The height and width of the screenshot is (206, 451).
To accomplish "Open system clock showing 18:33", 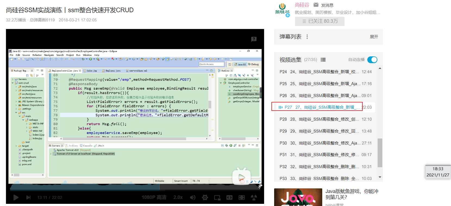I will (438, 172).
